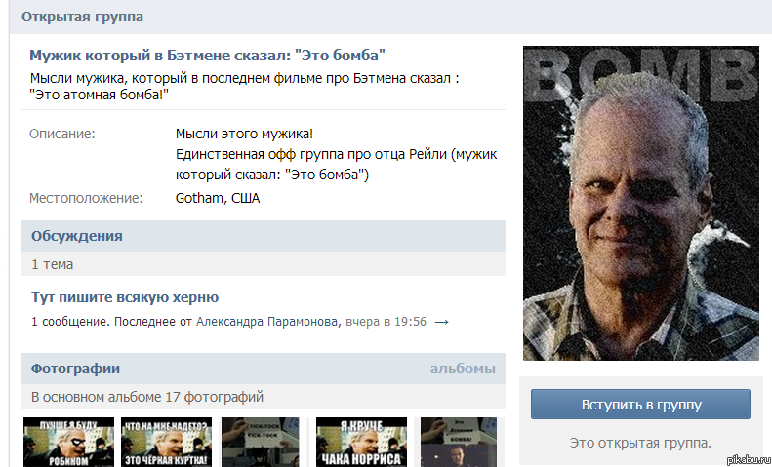The height and width of the screenshot is (467, 772).
Task: Click the arrow icon to last message
Action: (x=441, y=321)
